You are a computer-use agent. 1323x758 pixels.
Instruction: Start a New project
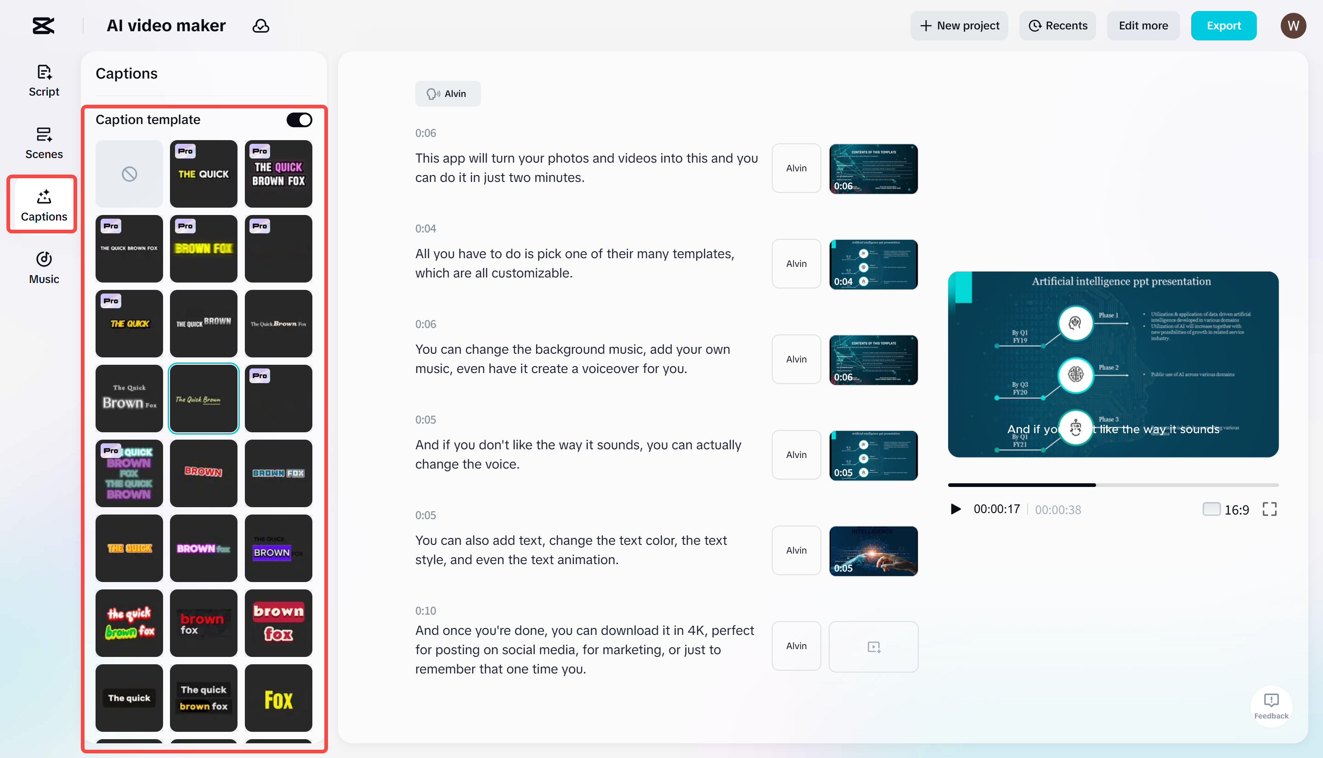959,25
